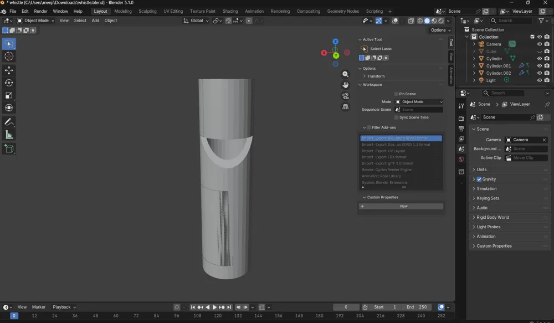Switch to the Geometry Nodes workspace tab
This screenshot has width=554, height=323.
click(x=343, y=11)
